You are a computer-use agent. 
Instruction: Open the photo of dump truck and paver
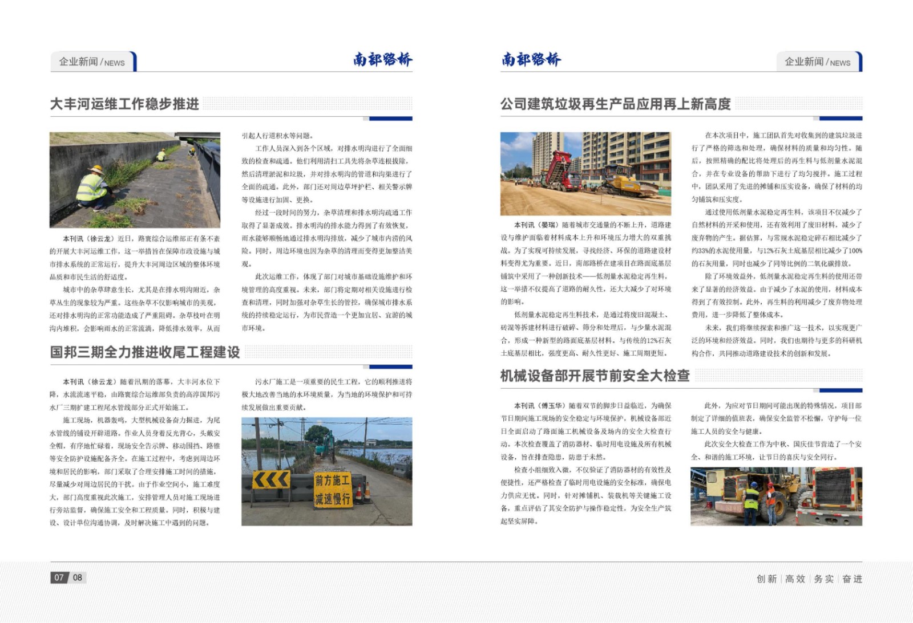pyautogui.click(x=585, y=174)
